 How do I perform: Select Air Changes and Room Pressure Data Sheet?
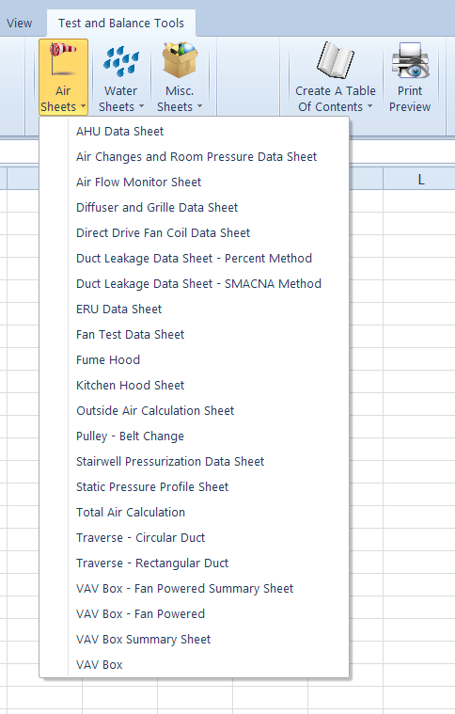195,157
